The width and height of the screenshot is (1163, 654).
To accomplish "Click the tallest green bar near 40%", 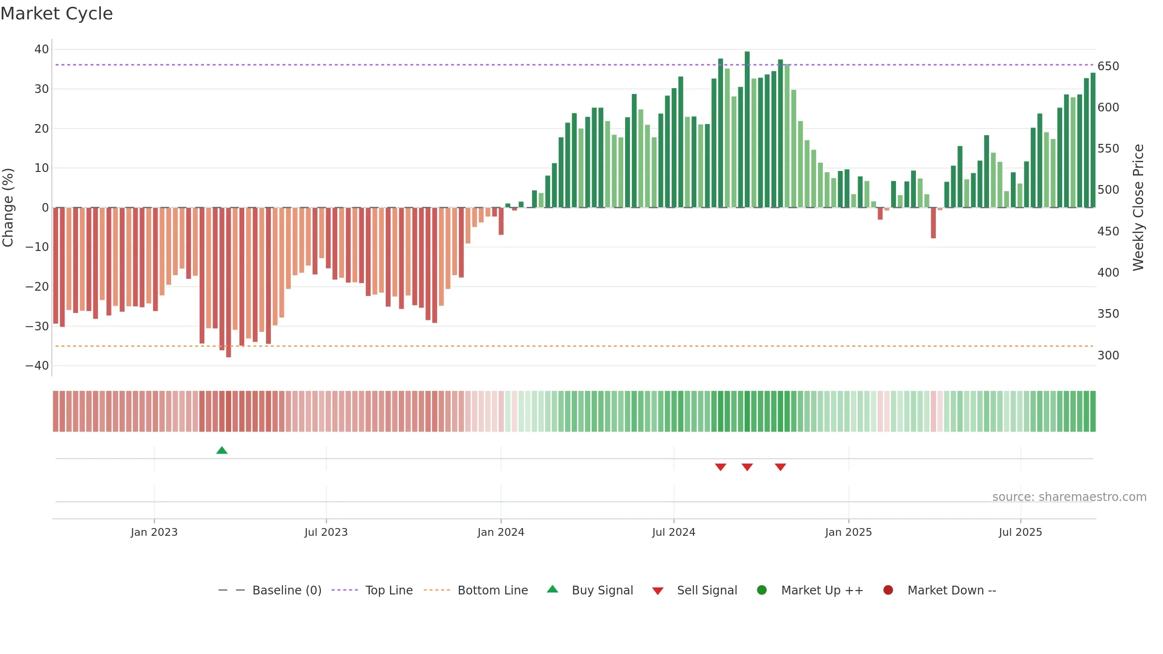I will [747, 129].
